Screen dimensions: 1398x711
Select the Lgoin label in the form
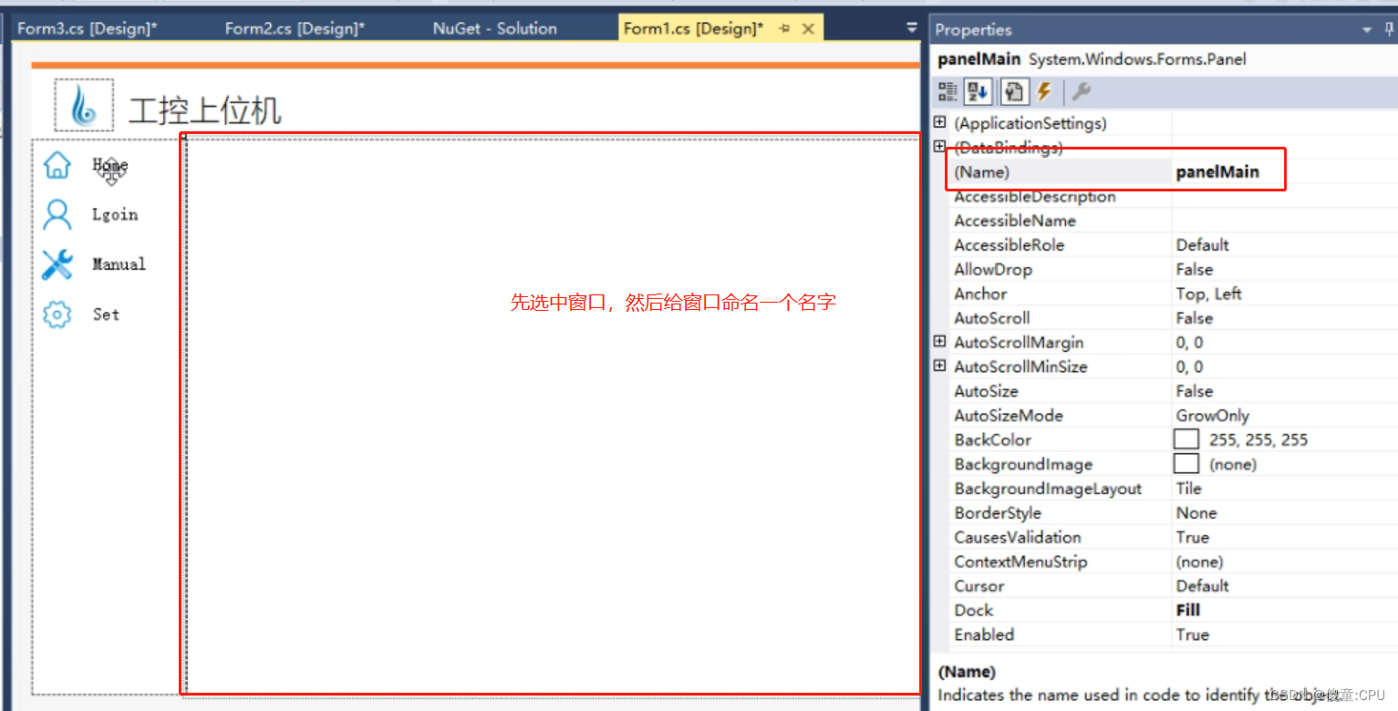115,215
